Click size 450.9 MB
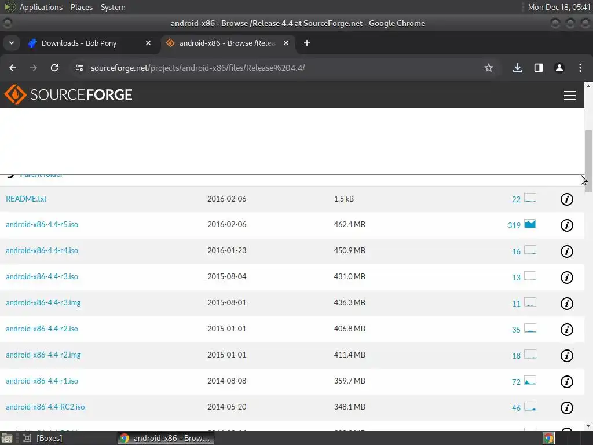Viewport: 593px width, 445px height. [x=349, y=250]
